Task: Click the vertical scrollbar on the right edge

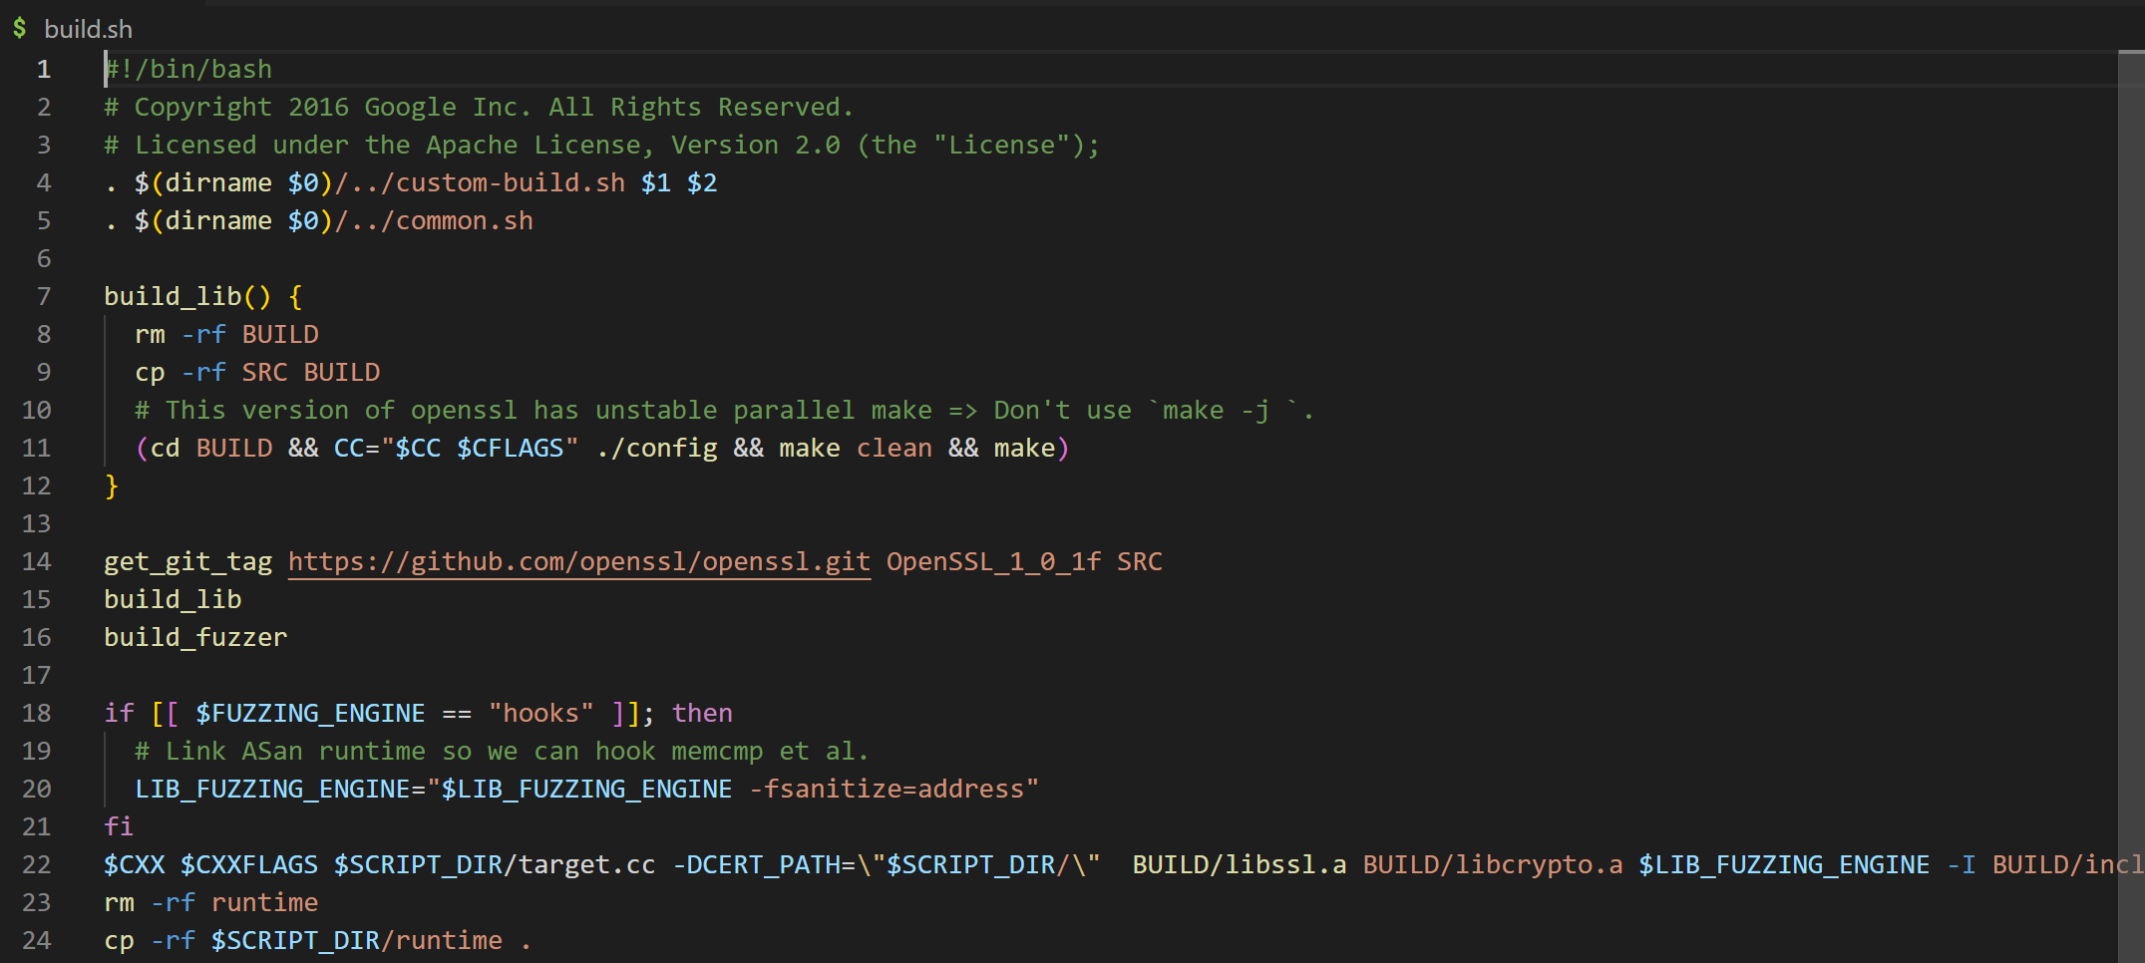Action: (2131, 498)
